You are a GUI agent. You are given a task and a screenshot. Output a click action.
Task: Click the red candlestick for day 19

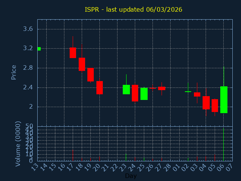point(90,75)
